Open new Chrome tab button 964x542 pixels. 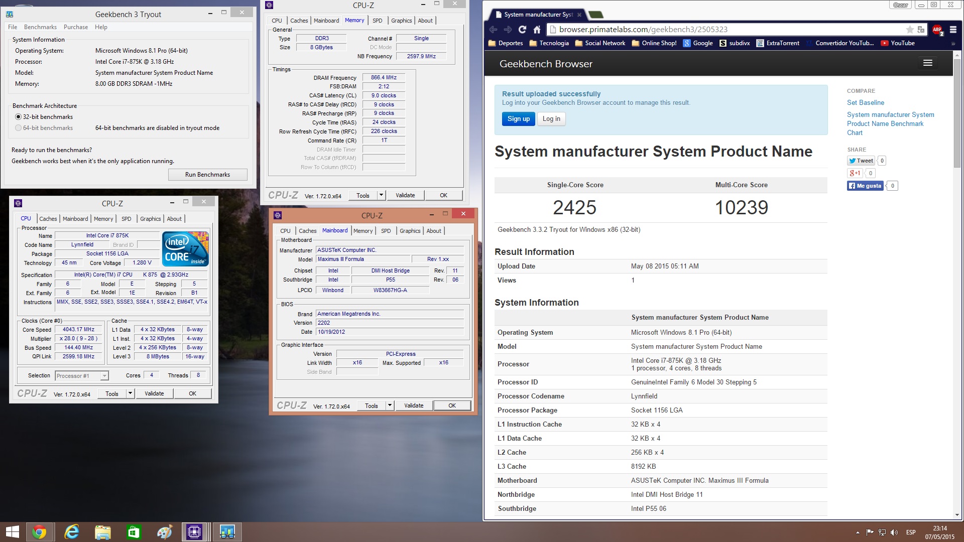tap(595, 15)
